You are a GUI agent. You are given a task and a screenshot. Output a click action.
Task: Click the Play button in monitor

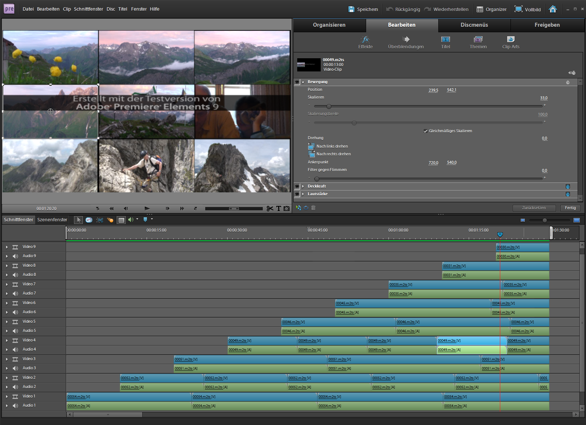tap(147, 208)
